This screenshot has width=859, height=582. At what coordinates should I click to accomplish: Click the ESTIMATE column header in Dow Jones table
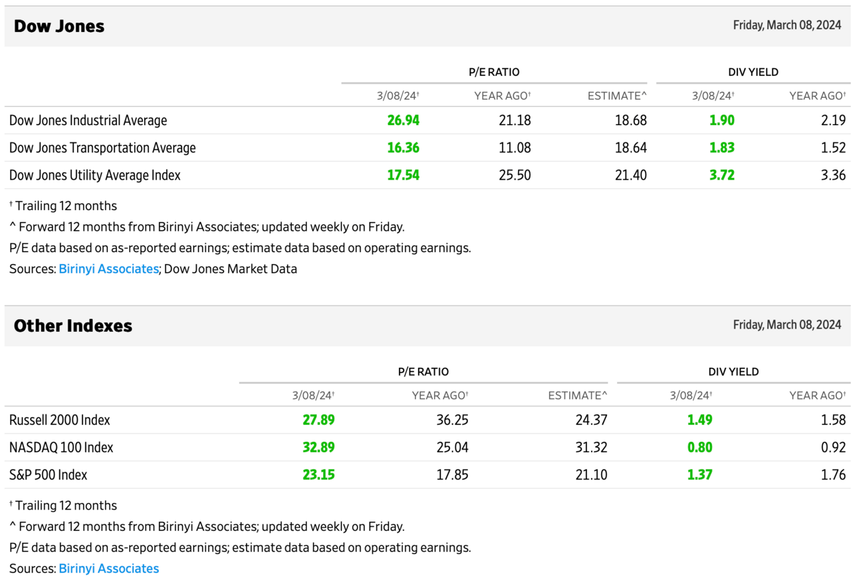click(616, 96)
